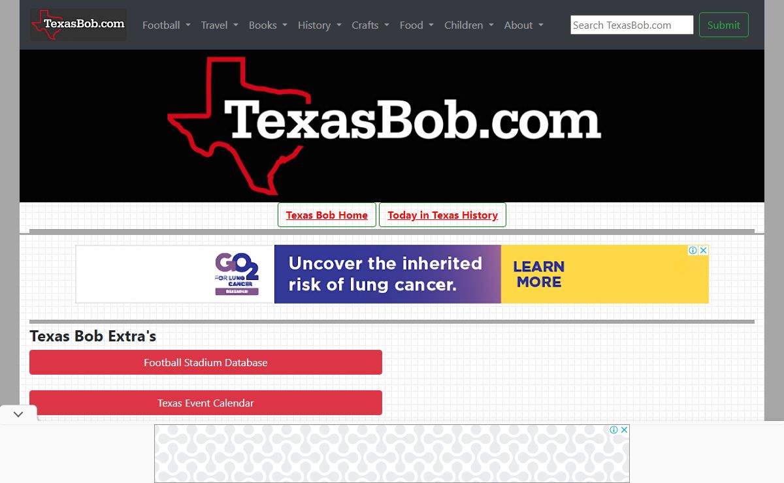Open the Football Stadium Database
This screenshot has width=784, height=483.
coord(206,362)
